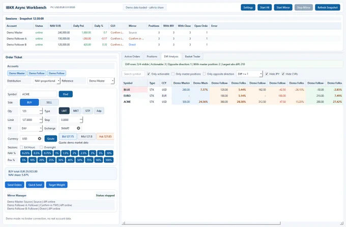Click the Quick Send button
Viewport: 346px width, 227px height.
tap(35, 185)
